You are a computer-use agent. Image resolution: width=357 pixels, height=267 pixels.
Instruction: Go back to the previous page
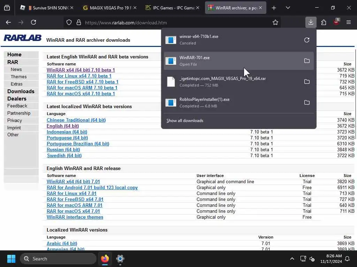pos(8,22)
